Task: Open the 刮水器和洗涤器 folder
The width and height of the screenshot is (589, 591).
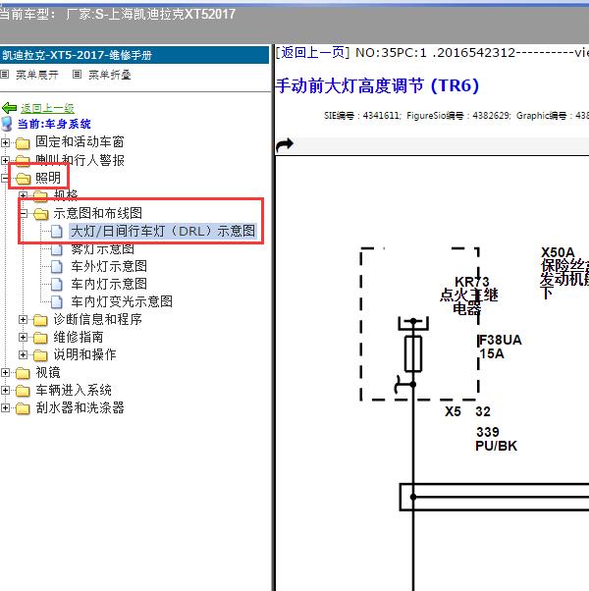Action: point(80,407)
